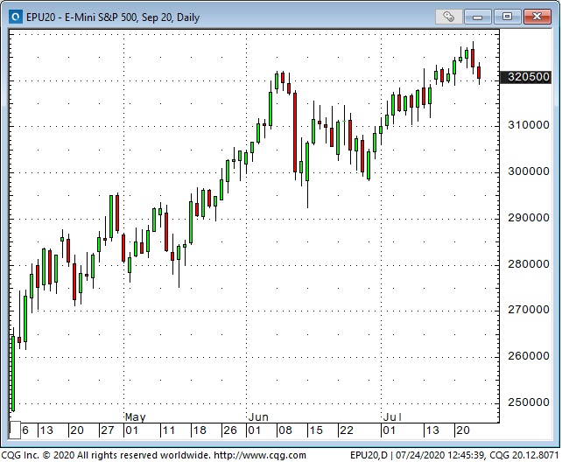Screen dimensions: 562x462
Task: Click the date label 22 under Jun
Action: [347, 430]
